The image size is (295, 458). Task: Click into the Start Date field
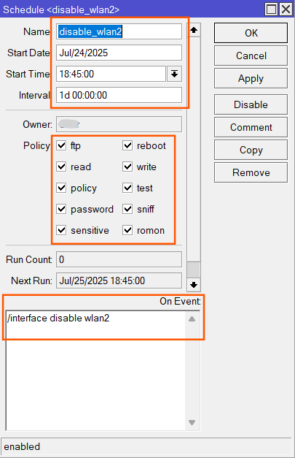pyautogui.click(x=119, y=53)
